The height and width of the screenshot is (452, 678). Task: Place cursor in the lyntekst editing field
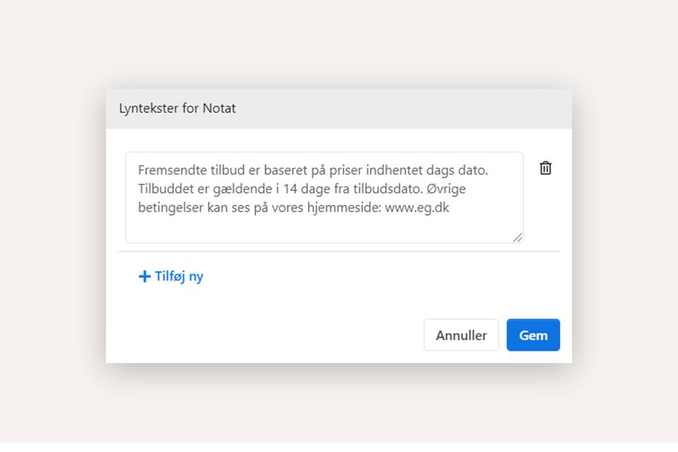(324, 198)
